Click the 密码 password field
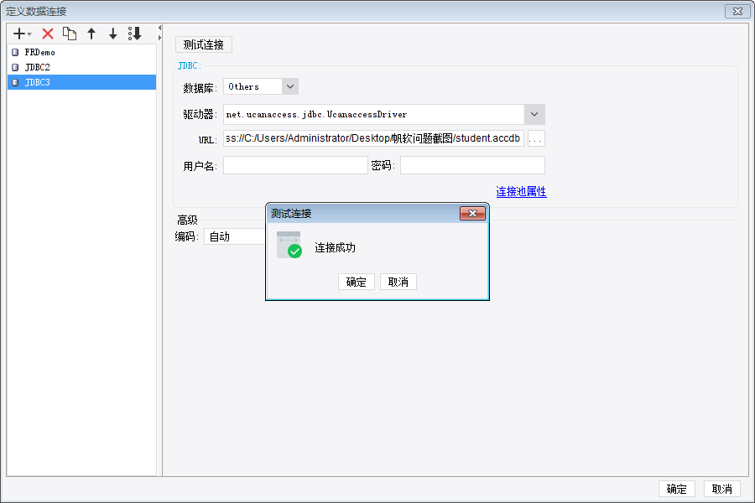 click(473, 166)
